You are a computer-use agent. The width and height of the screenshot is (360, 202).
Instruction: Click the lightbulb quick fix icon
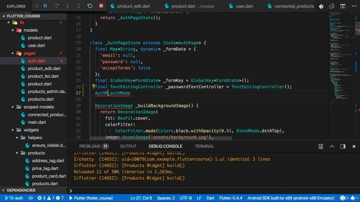point(93,86)
